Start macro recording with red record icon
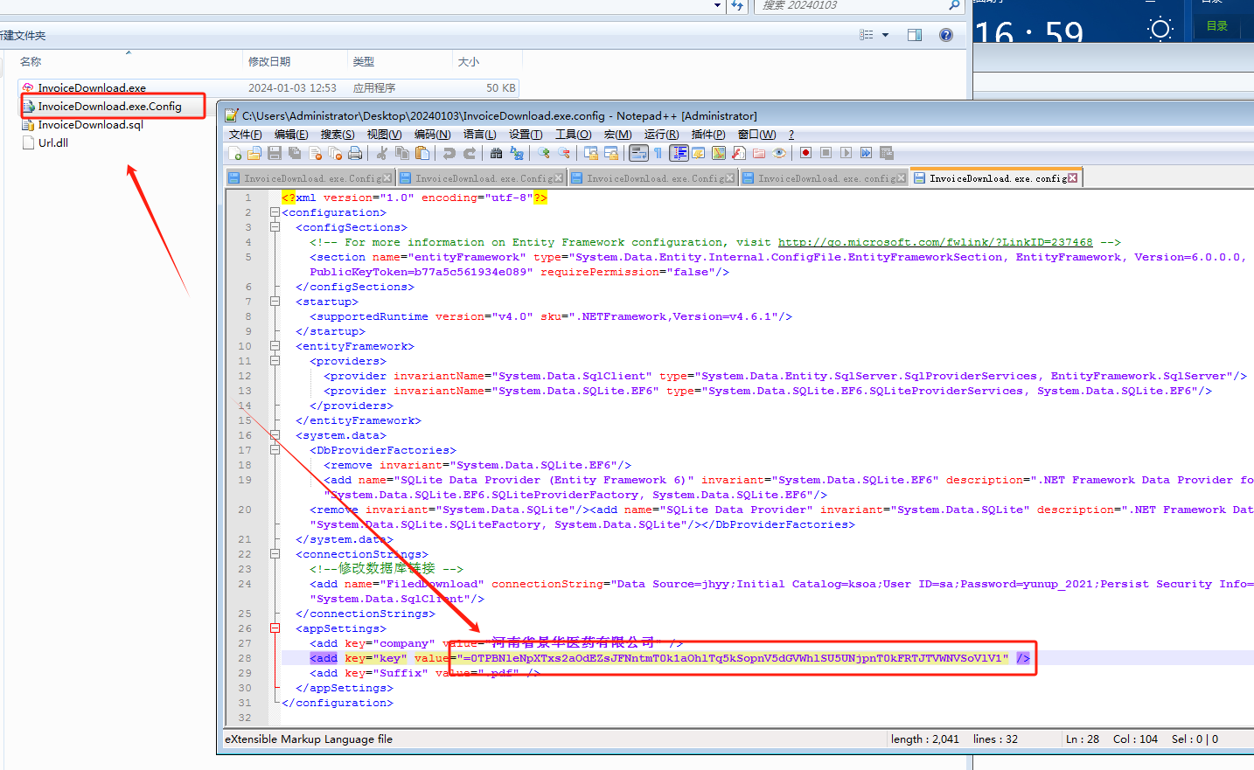This screenshot has height=770, width=1254. click(x=805, y=153)
